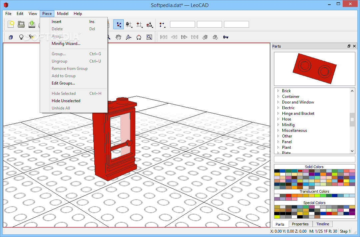Image resolution: width=360 pixels, height=237 pixels.
Task: Click the remove step icon
Action: tap(215, 37)
